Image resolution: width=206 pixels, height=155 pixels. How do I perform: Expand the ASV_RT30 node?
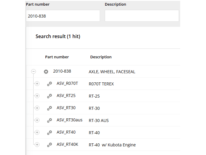(37, 108)
